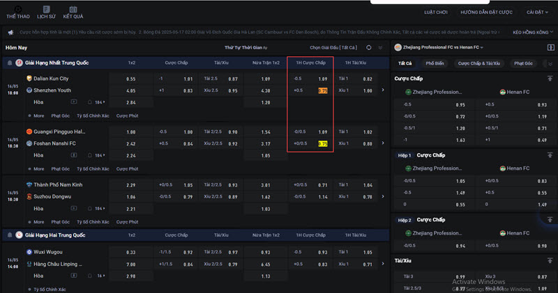Open the Lịch Sử history icon

[x=46, y=11]
